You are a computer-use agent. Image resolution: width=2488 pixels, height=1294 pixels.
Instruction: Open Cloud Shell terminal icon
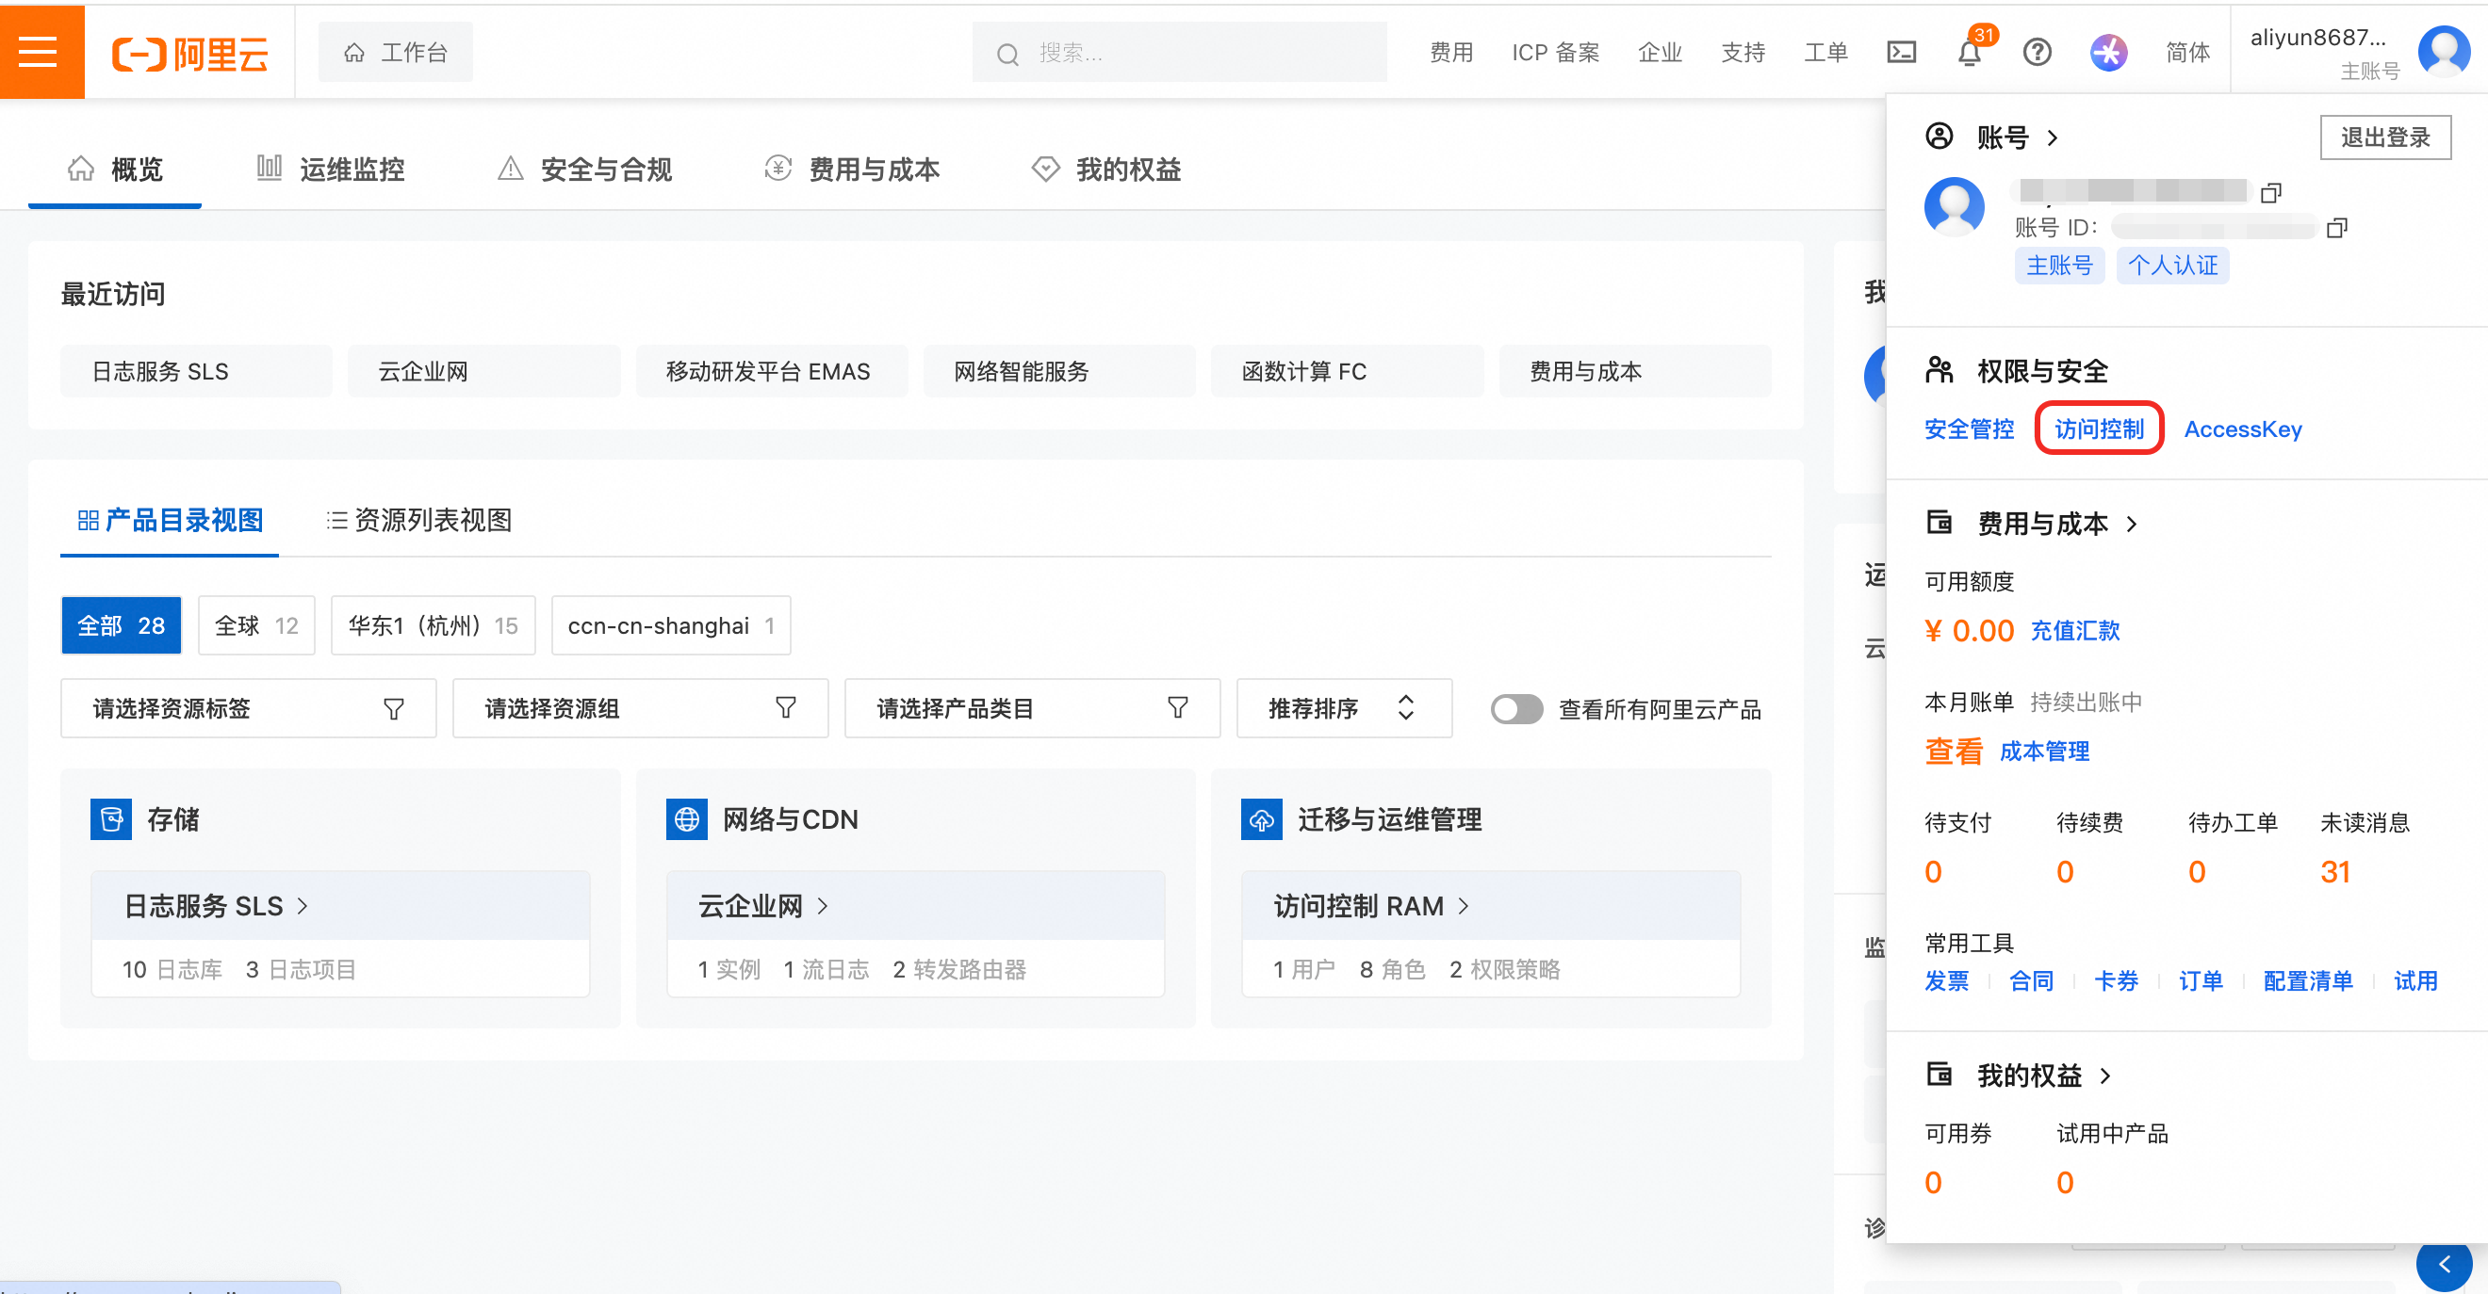1901,52
